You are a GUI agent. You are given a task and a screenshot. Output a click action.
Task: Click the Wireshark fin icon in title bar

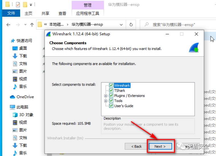click(48, 34)
